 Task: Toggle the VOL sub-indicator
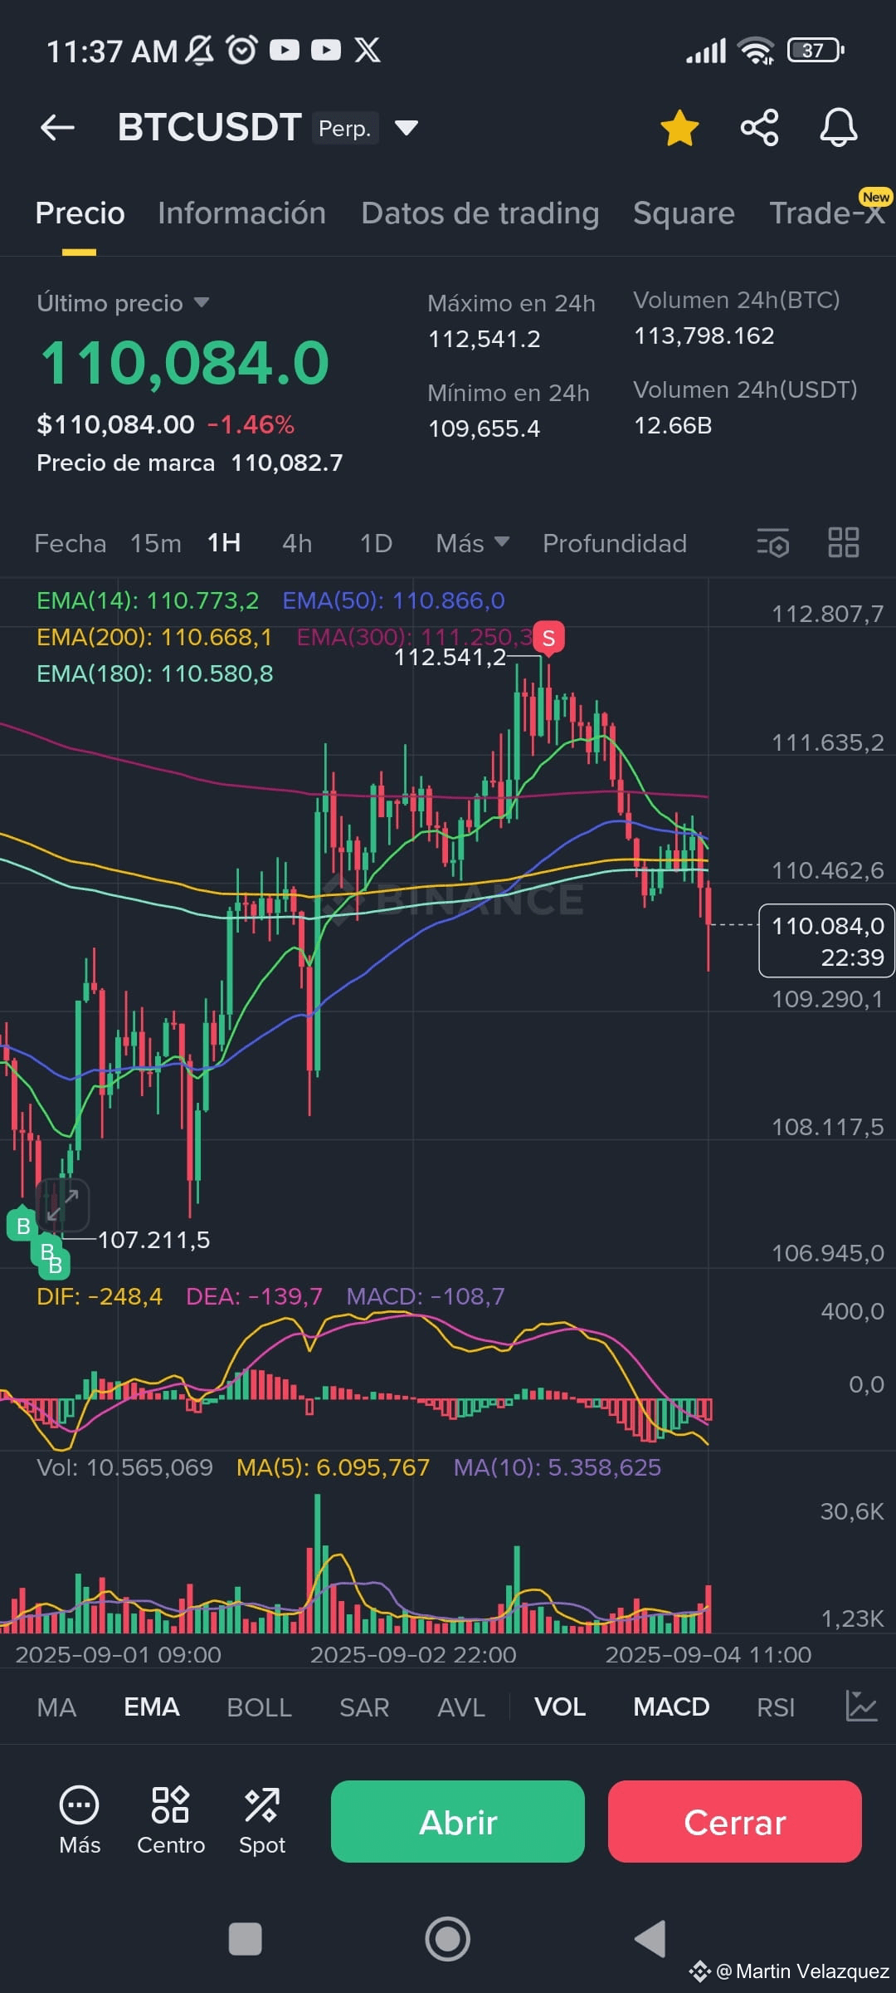(560, 1707)
